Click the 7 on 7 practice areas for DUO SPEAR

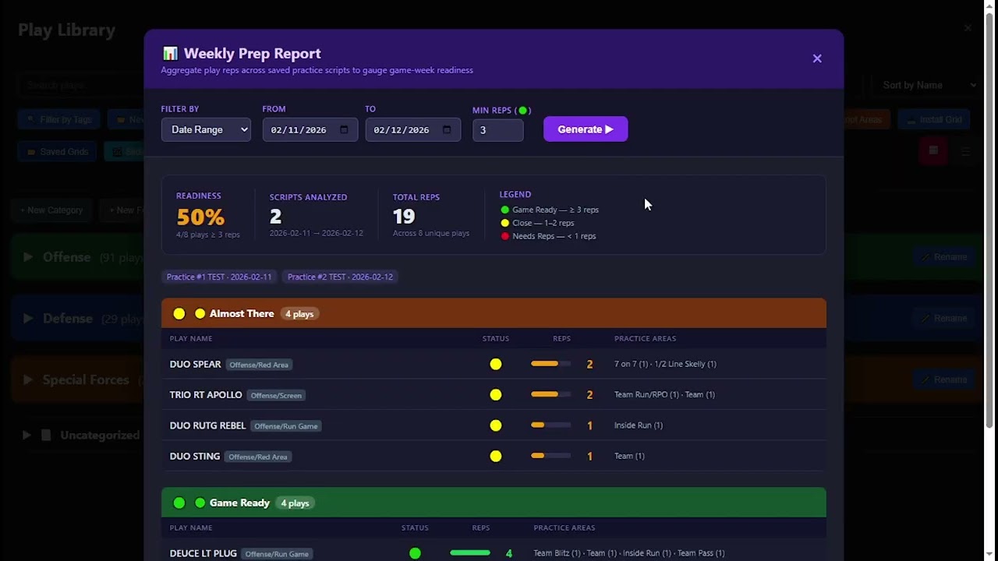[x=665, y=364]
